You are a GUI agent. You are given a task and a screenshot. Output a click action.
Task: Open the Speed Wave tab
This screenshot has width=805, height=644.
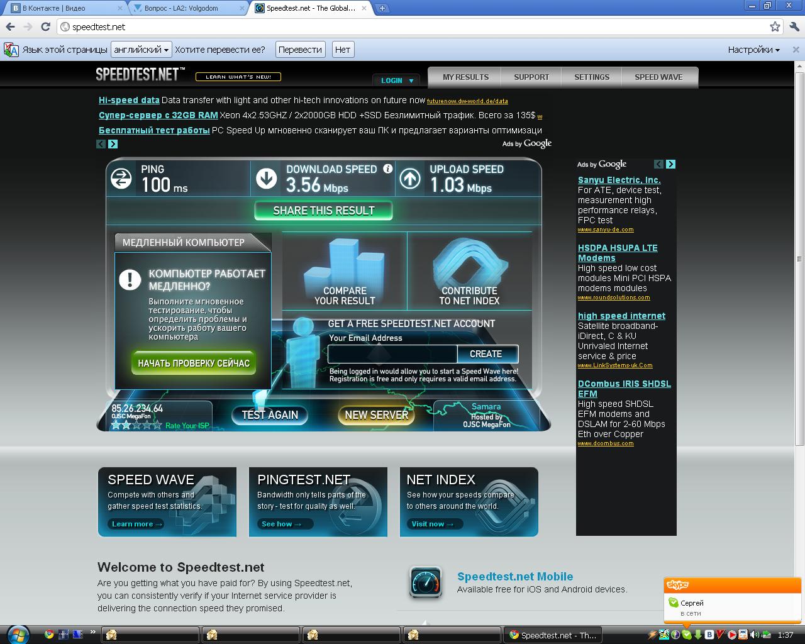pyautogui.click(x=658, y=77)
